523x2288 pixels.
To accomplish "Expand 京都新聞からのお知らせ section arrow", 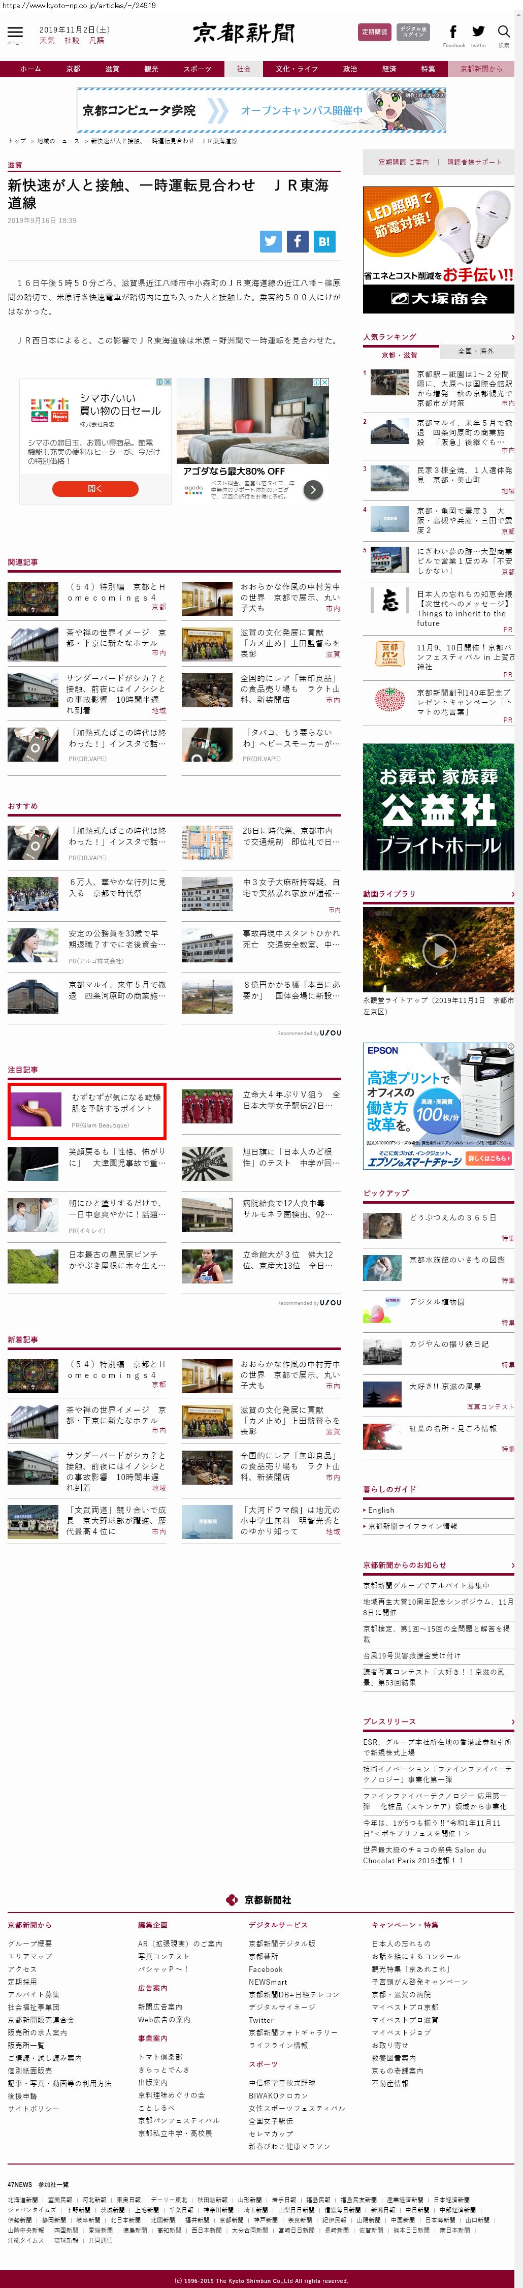I will point(512,1565).
